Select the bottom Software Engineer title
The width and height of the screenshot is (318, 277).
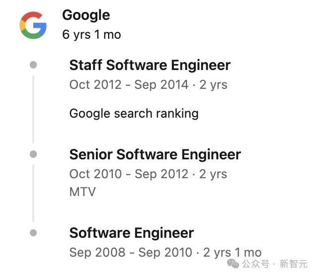131,233
